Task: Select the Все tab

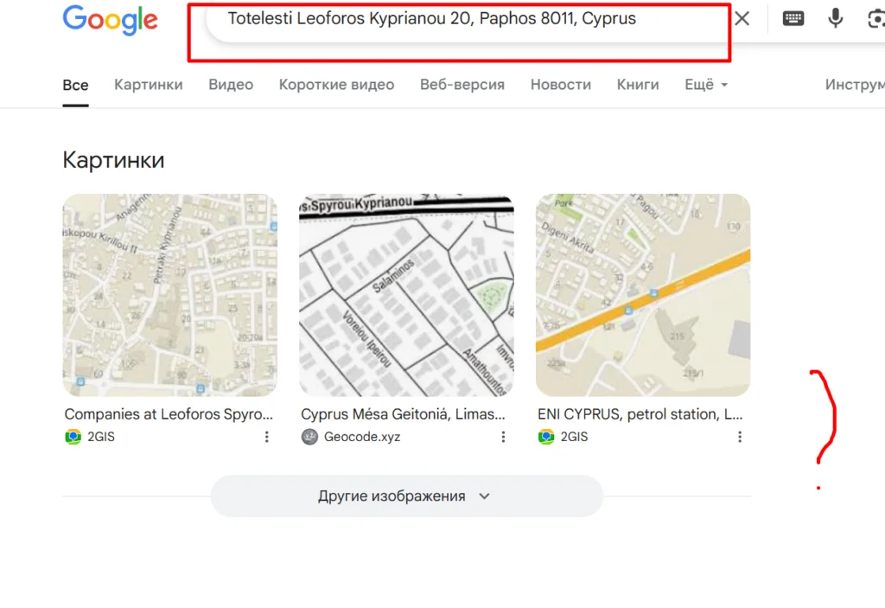Action: click(x=75, y=85)
